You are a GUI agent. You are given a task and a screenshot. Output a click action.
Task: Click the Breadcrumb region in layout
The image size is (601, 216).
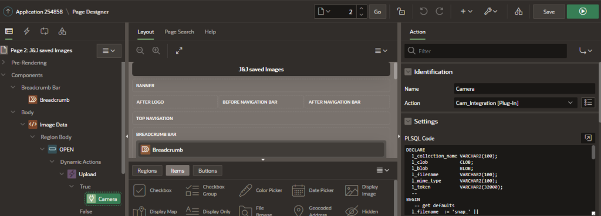tap(261, 149)
